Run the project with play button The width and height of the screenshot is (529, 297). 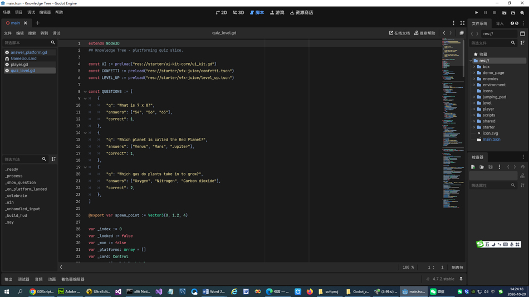(x=476, y=12)
